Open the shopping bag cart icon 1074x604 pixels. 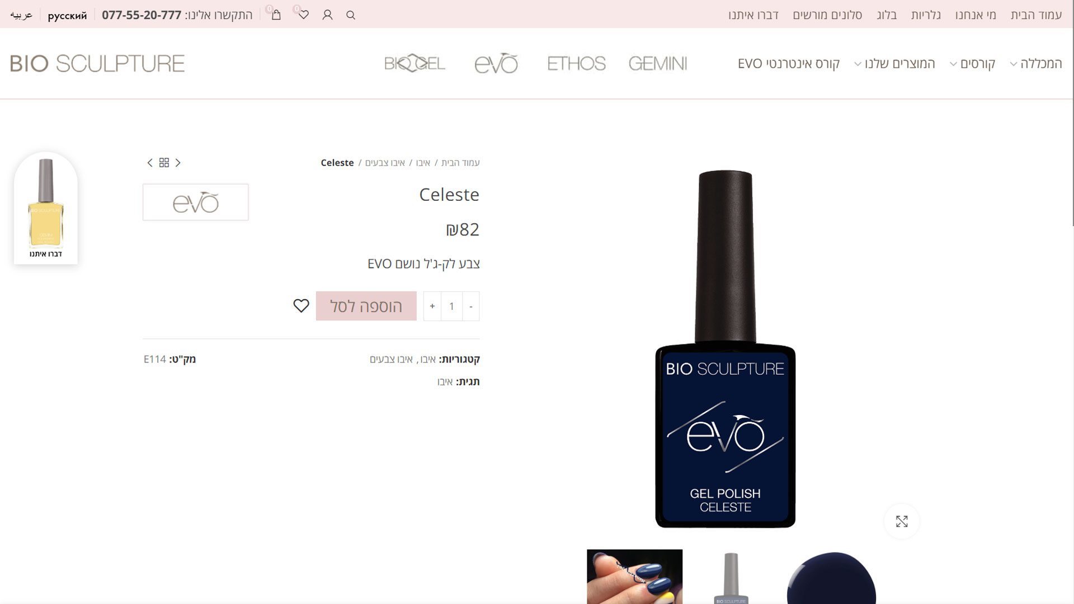coord(276,15)
